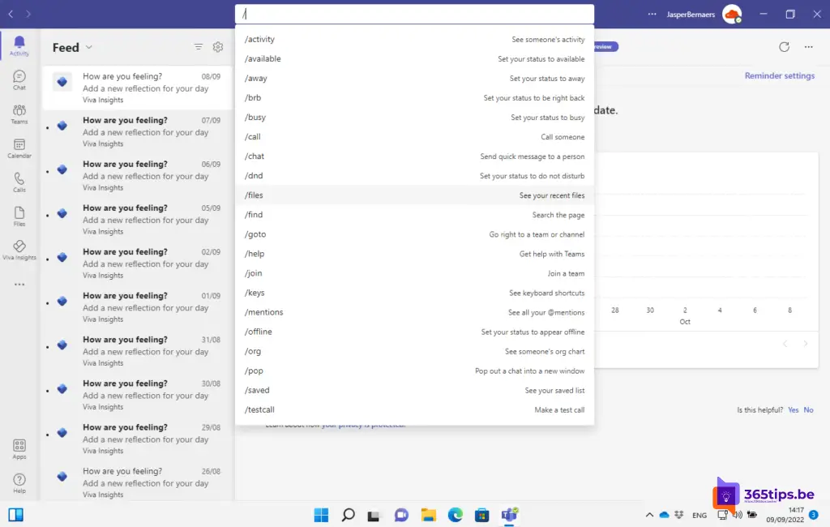
Task: Open Feed settings gear icon
Action: click(x=218, y=47)
